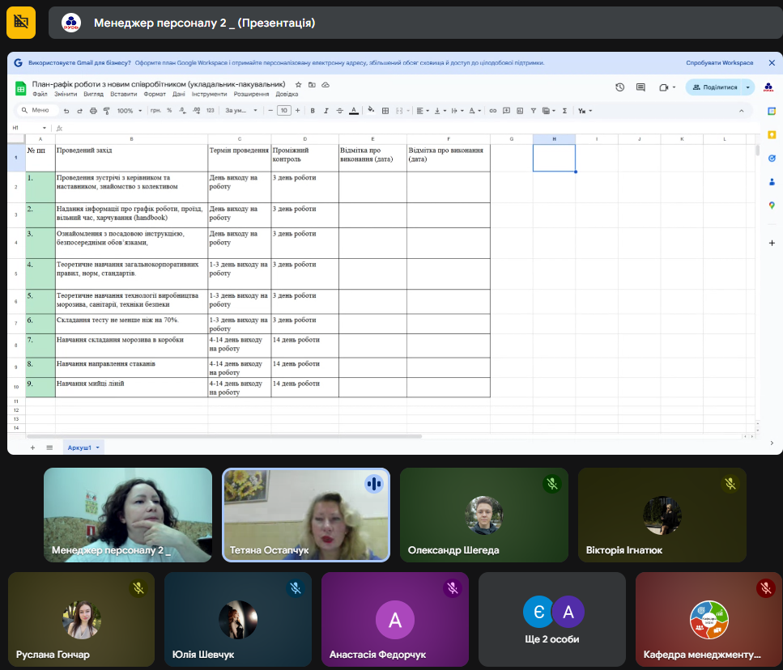Expand the Аркуш1 sheet tab menu
The width and height of the screenshot is (783, 670).
point(98,447)
